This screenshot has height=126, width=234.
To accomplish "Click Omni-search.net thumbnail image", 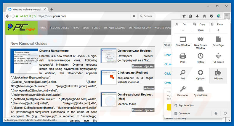I will pos(108,100).
